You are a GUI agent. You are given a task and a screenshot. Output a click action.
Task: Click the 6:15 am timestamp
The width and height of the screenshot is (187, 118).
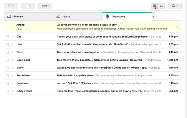pos(173,83)
